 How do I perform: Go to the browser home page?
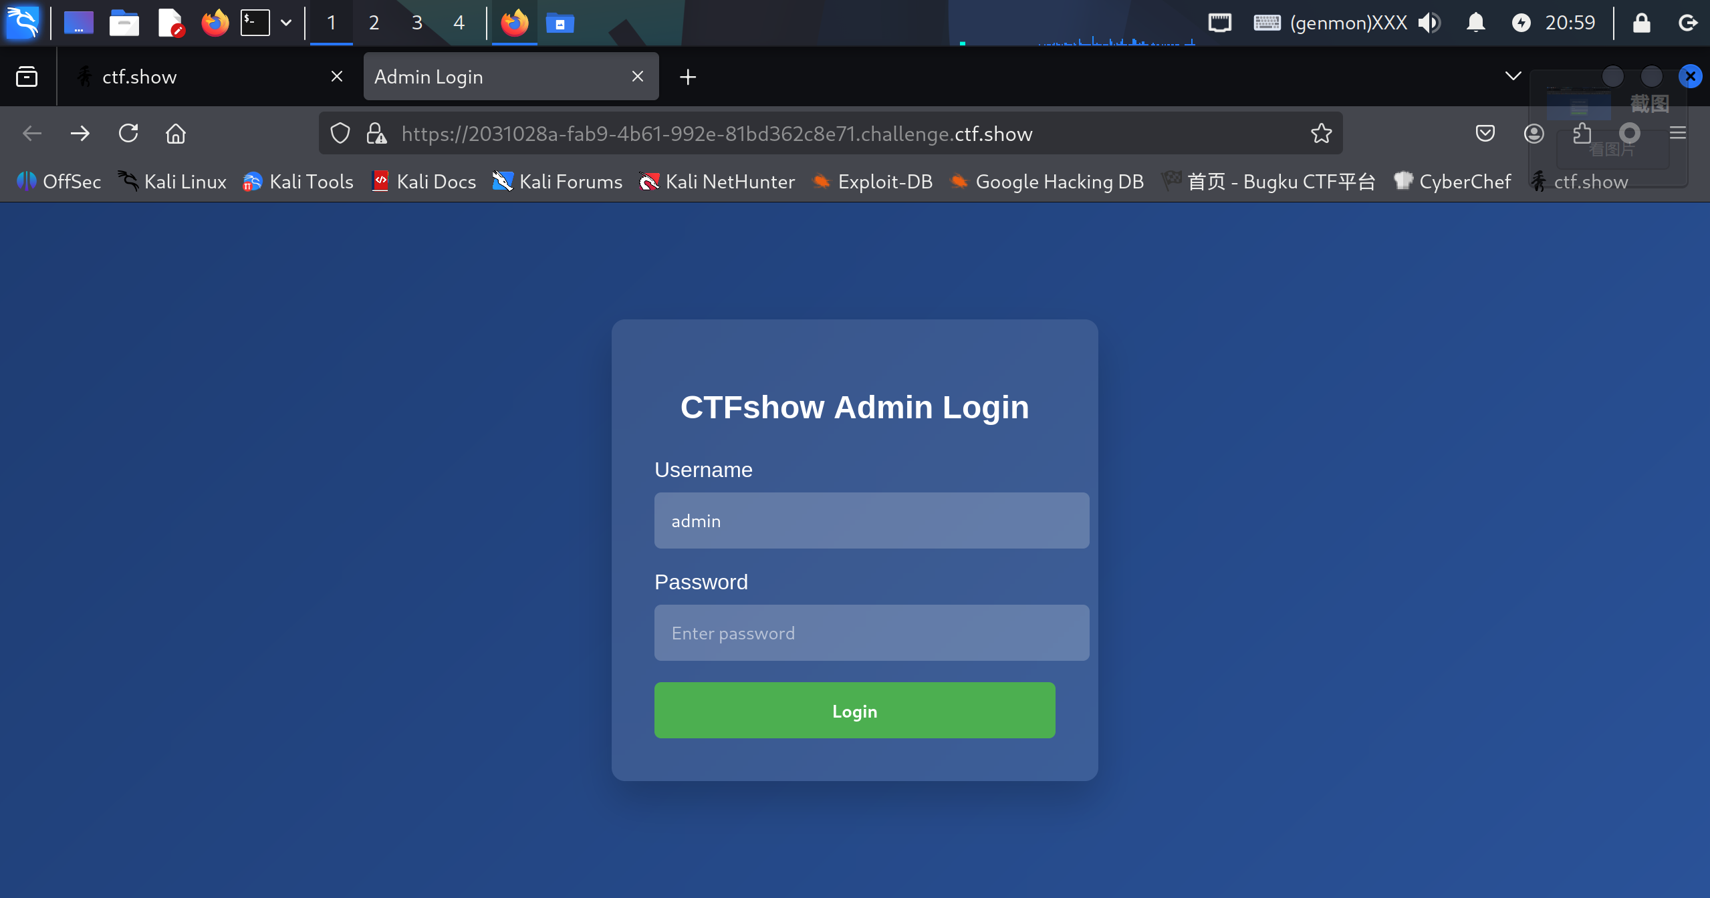(x=176, y=134)
